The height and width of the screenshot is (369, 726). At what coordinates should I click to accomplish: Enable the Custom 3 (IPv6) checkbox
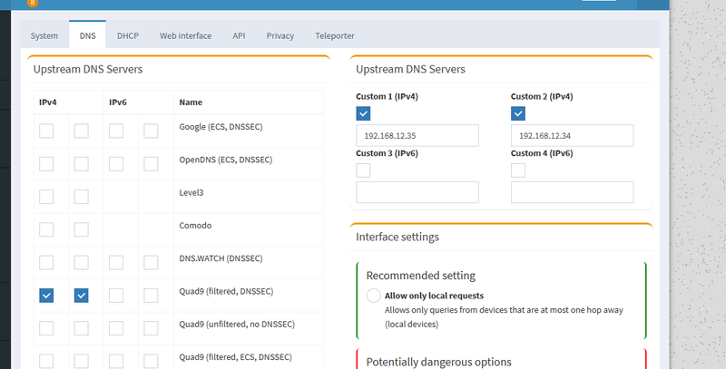364,170
